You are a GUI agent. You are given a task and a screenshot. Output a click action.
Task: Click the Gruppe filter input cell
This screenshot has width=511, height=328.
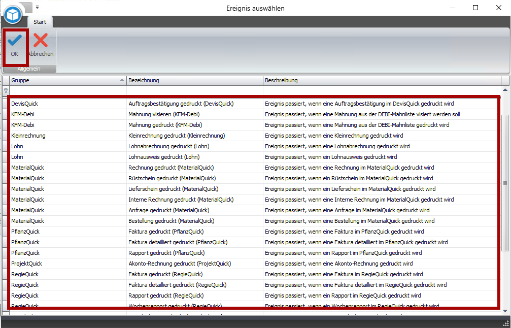coord(68,91)
